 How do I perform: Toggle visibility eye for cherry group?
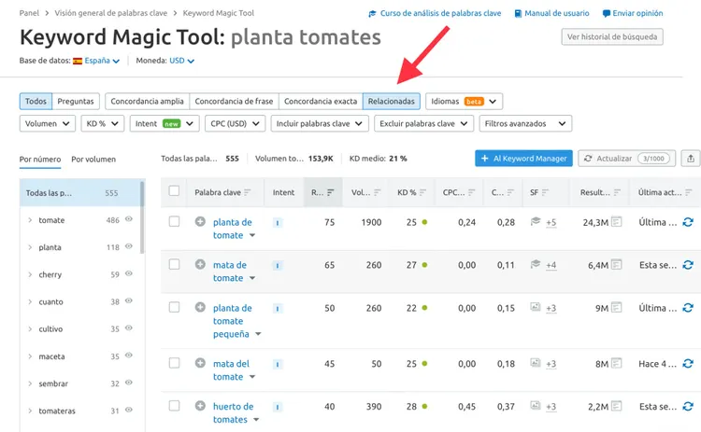129,273
